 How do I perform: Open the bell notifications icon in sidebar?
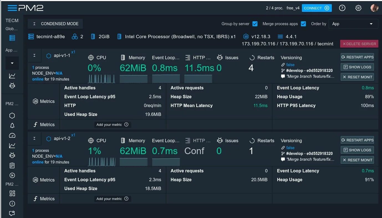click(12, 126)
